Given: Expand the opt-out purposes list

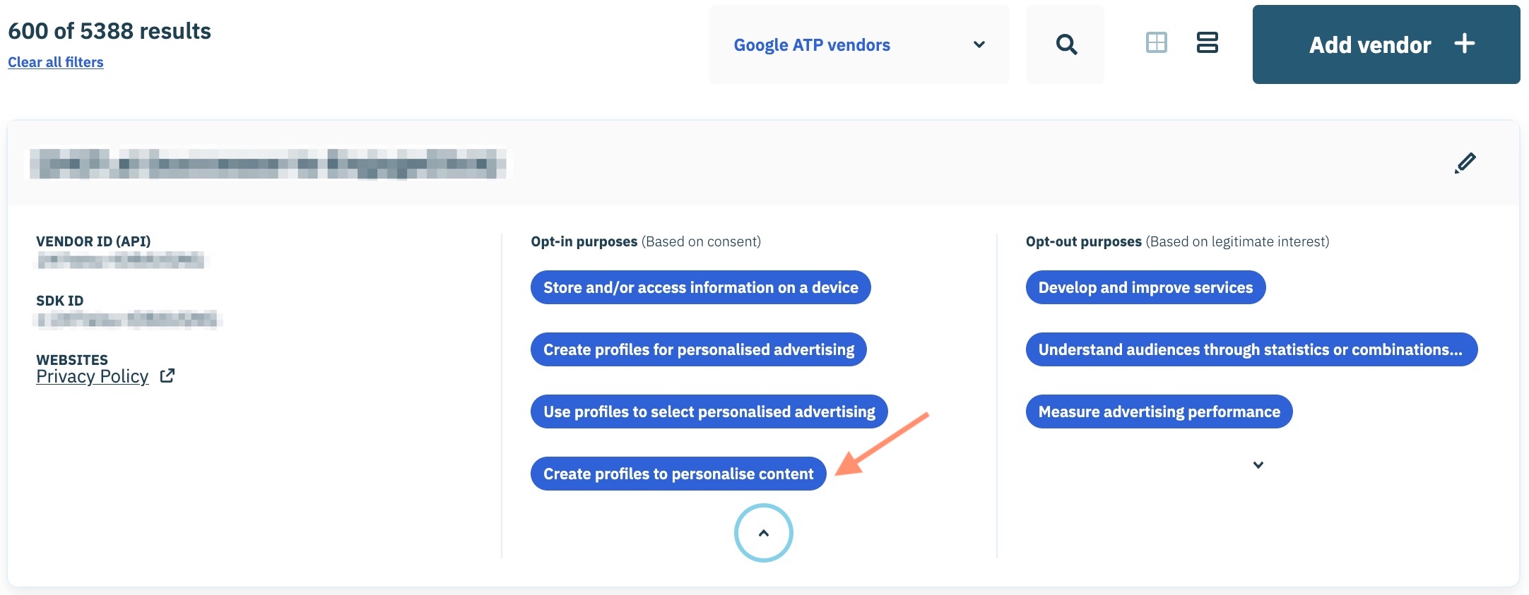Looking at the screenshot, I should point(1258,465).
